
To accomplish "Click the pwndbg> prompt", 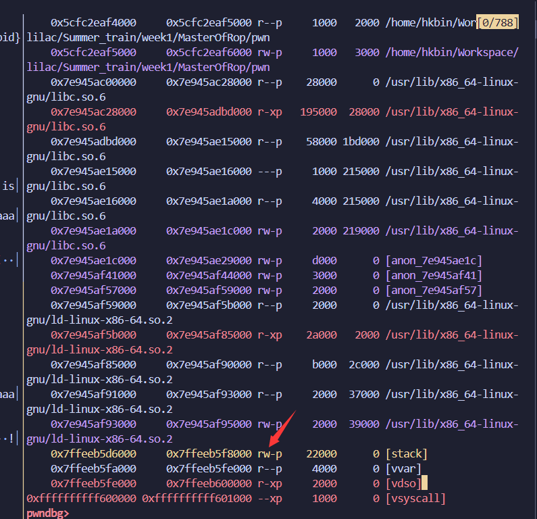I will pos(47,513).
